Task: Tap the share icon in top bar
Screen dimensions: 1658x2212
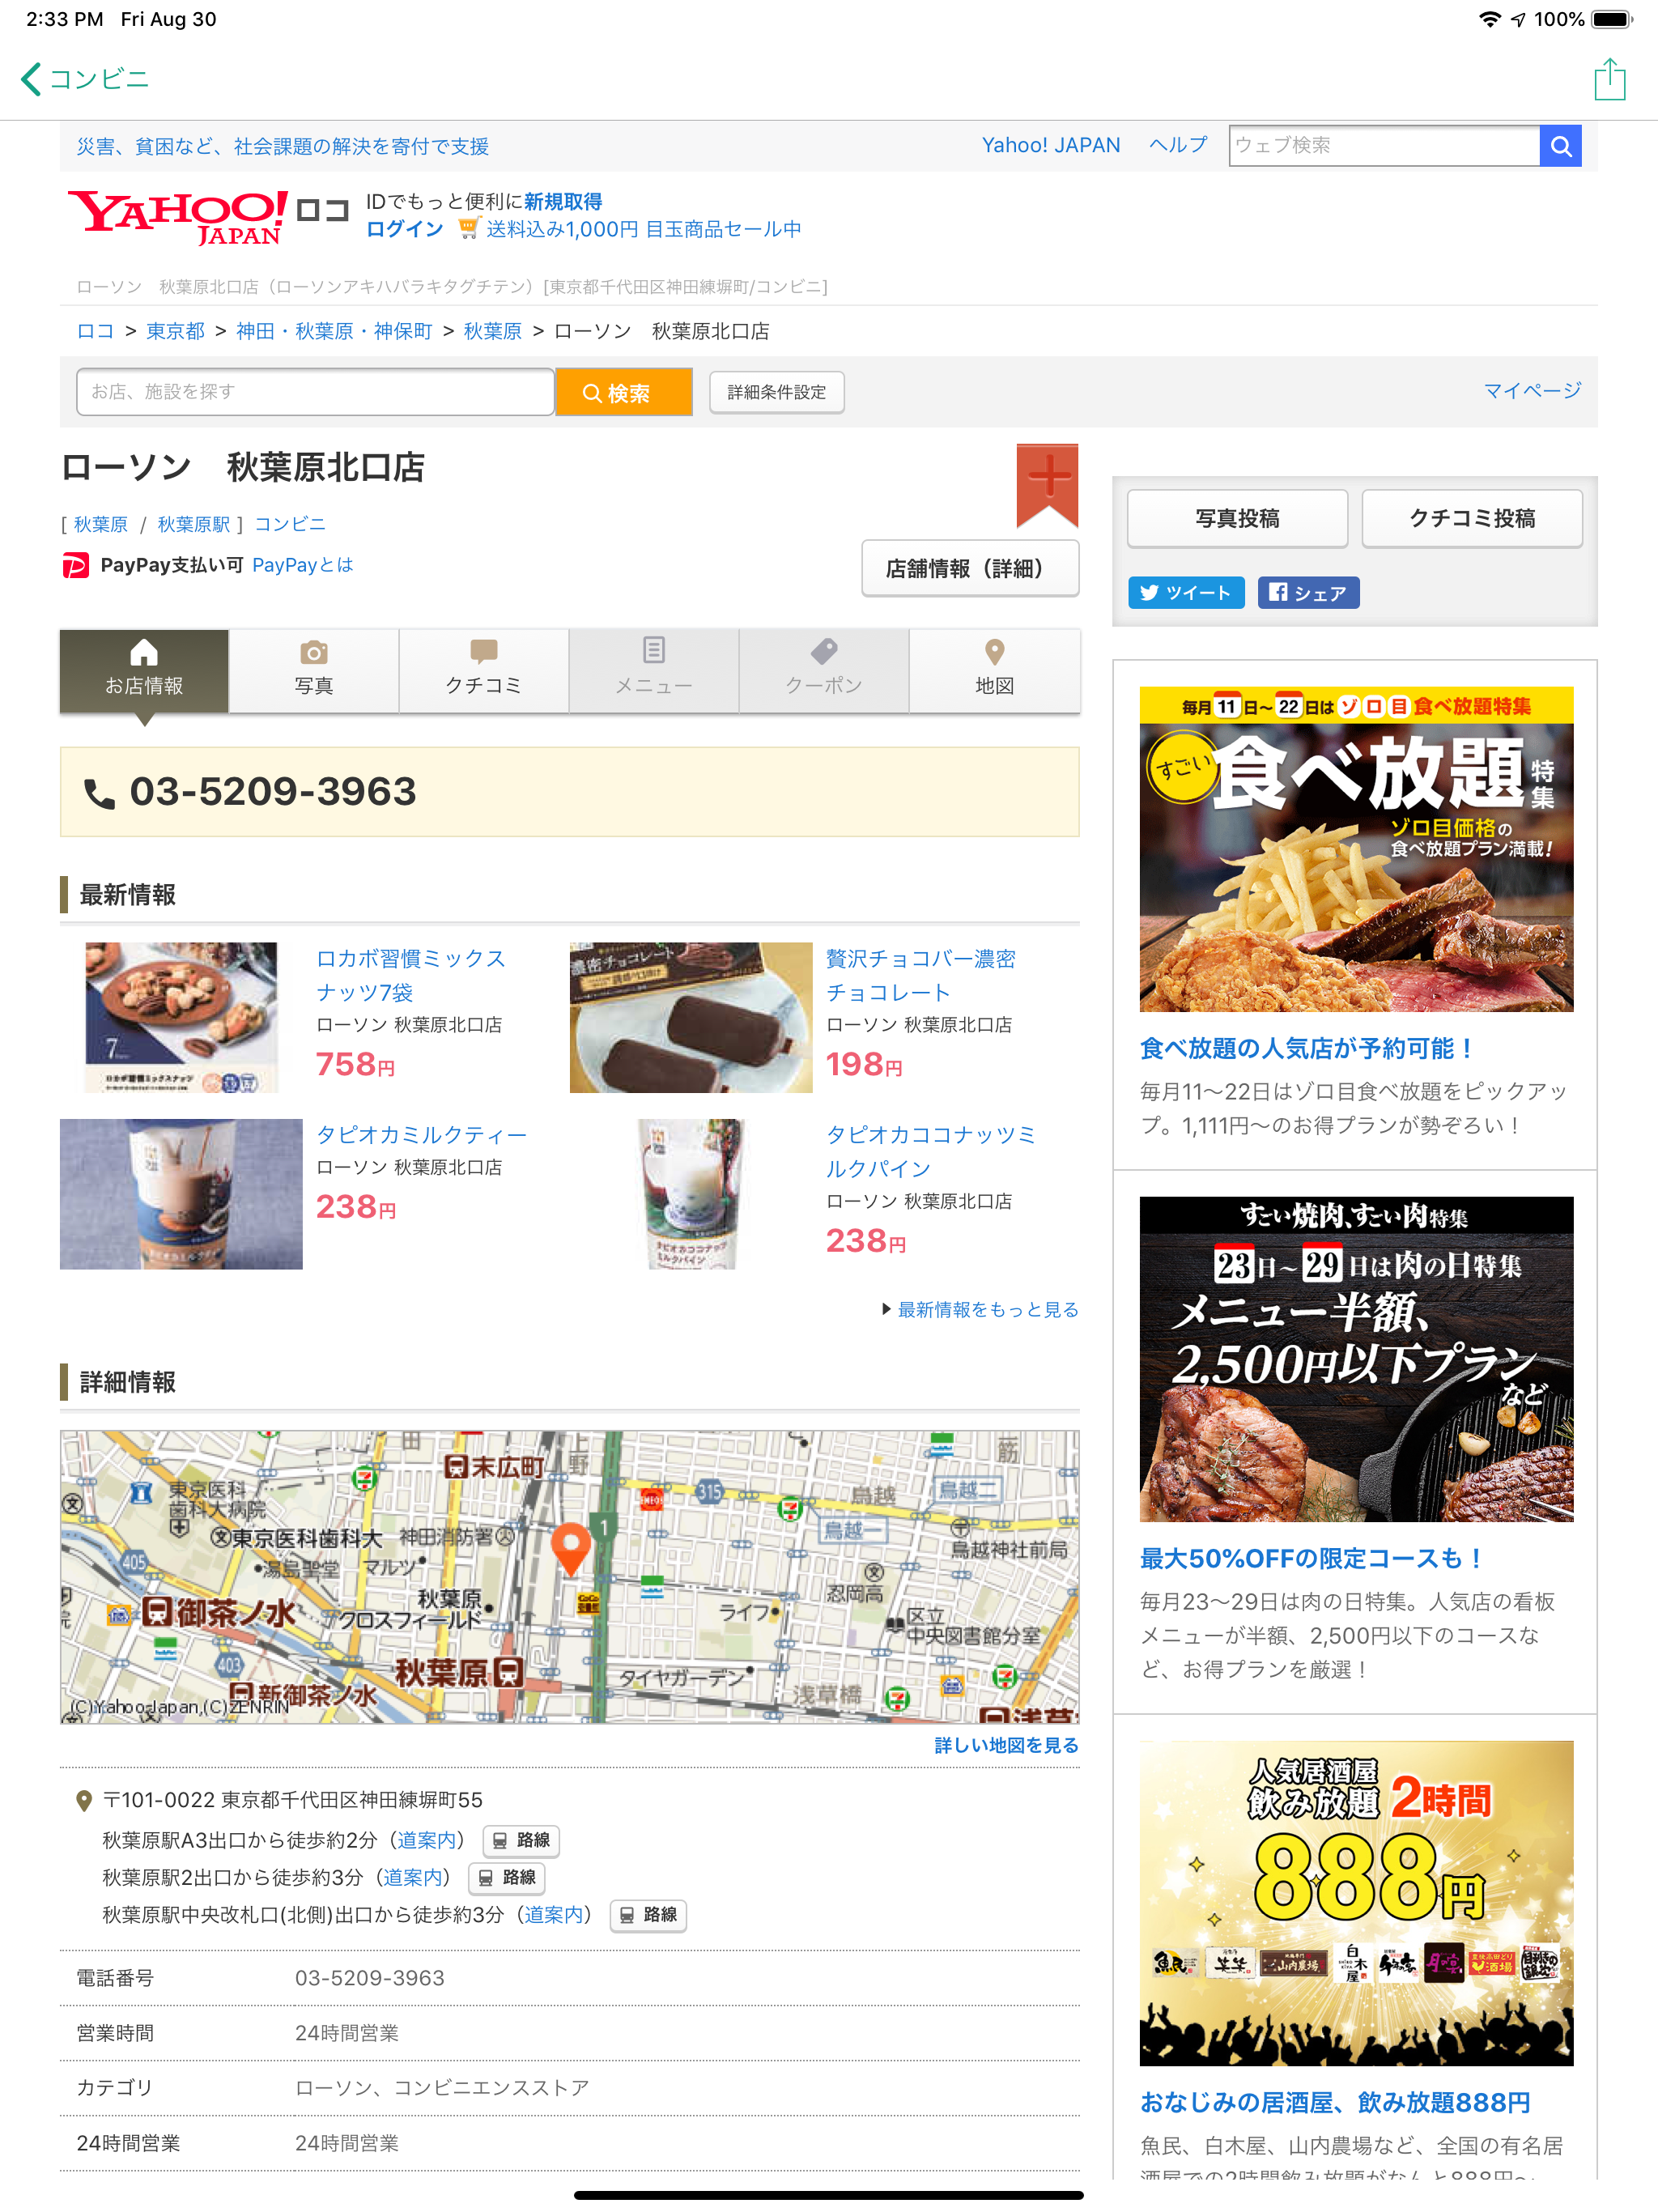Action: pyautogui.click(x=1609, y=79)
